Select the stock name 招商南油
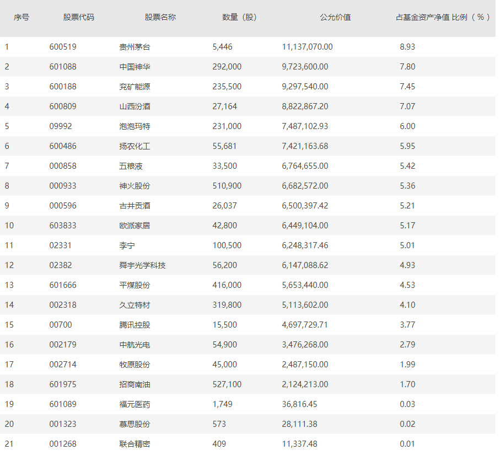 pyautogui.click(x=134, y=384)
